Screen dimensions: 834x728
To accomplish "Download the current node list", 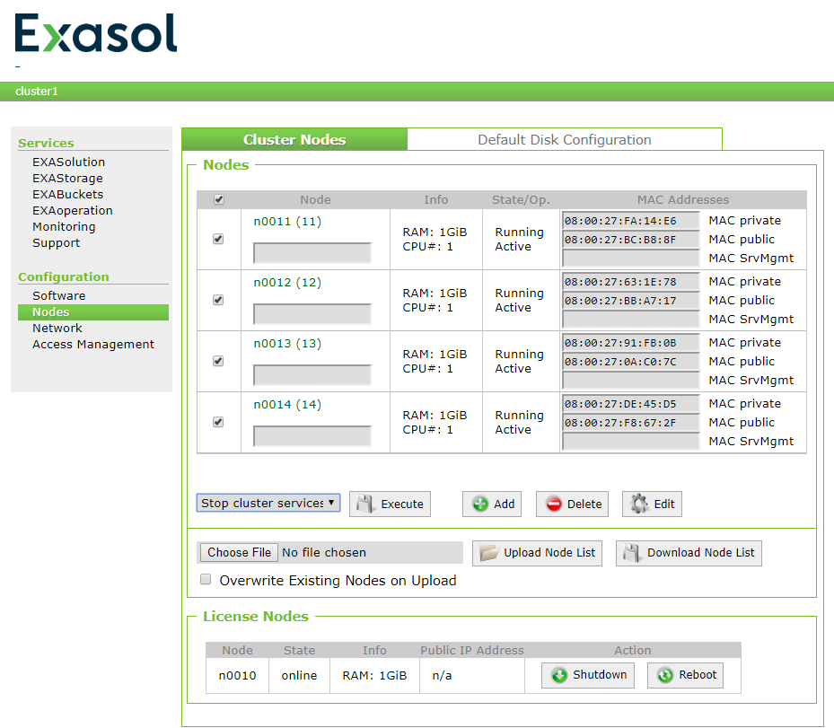I will tap(688, 553).
